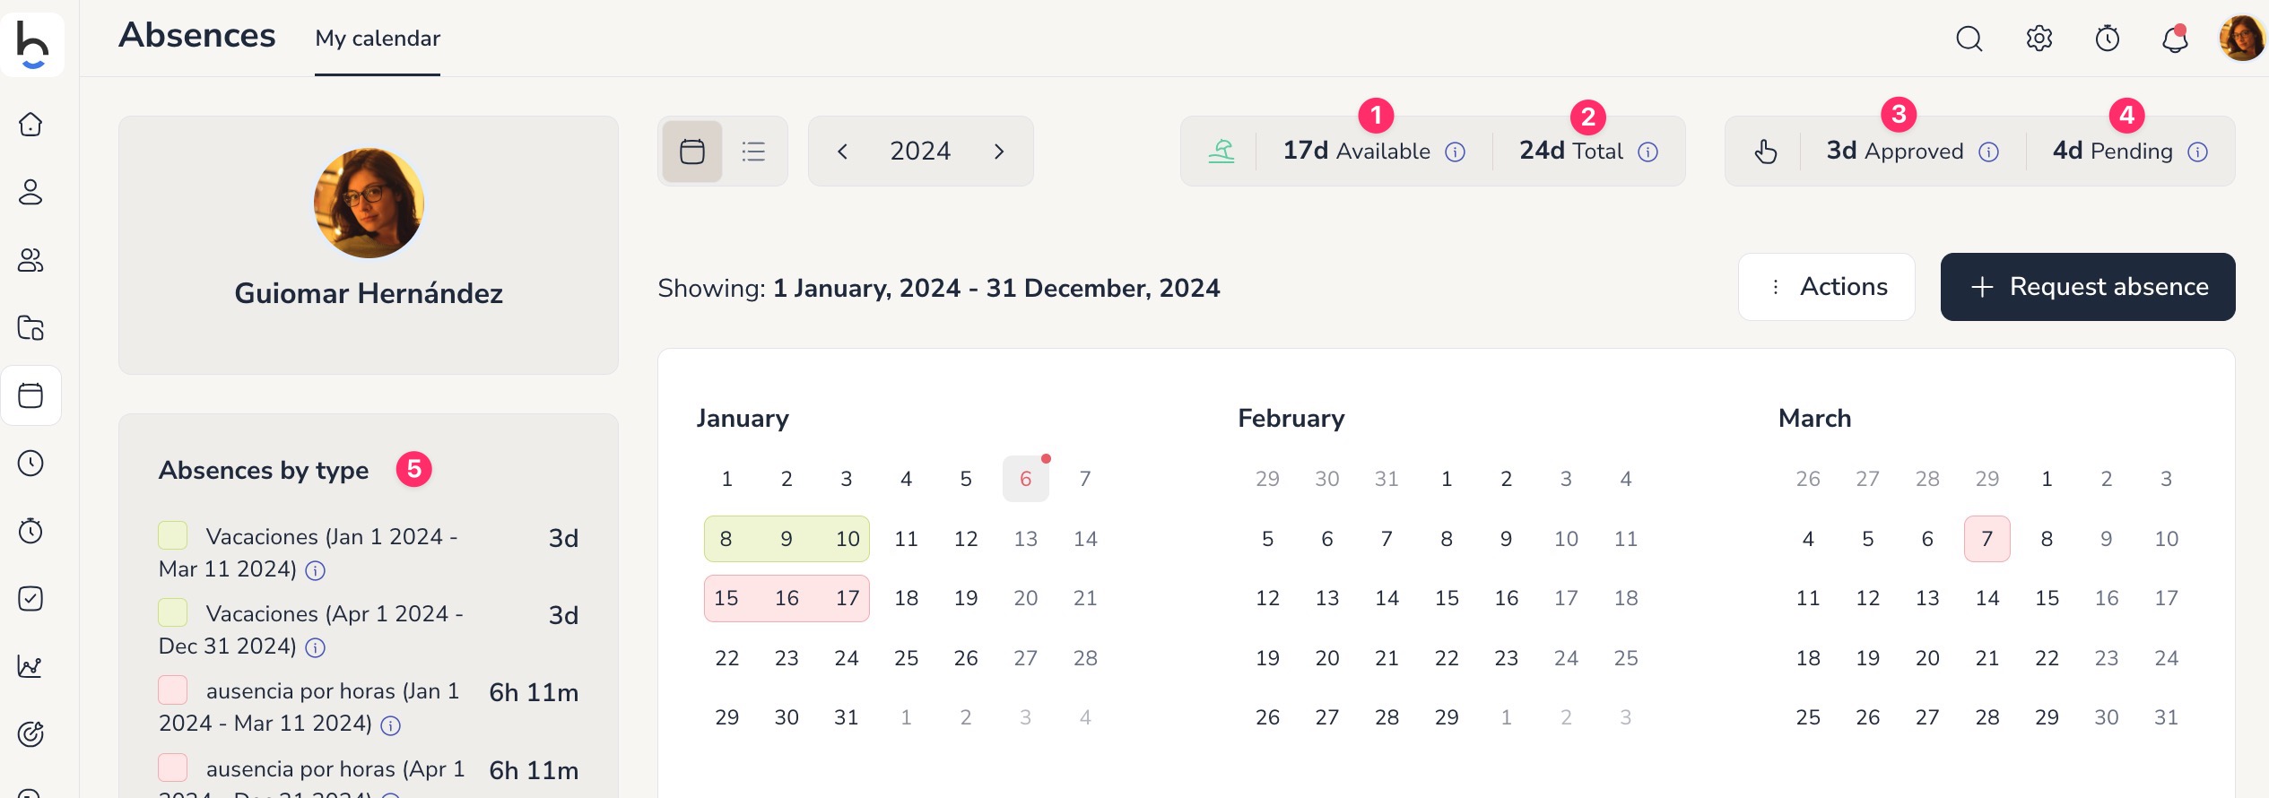Open the analytics chart sidebar icon
Screen dimensions: 2269x798
click(x=30, y=666)
